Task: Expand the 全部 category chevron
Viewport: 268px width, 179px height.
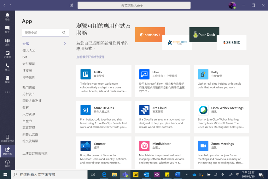Action: click(65, 44)
